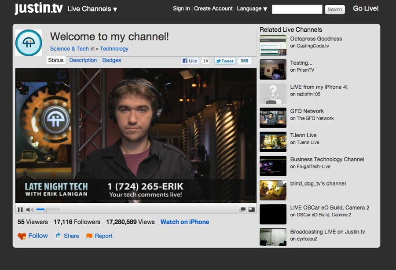Image resolution: width=396 pixels, height=270 pixels.
Task: Expand the Language dropdown
Action: click(252, 9)
